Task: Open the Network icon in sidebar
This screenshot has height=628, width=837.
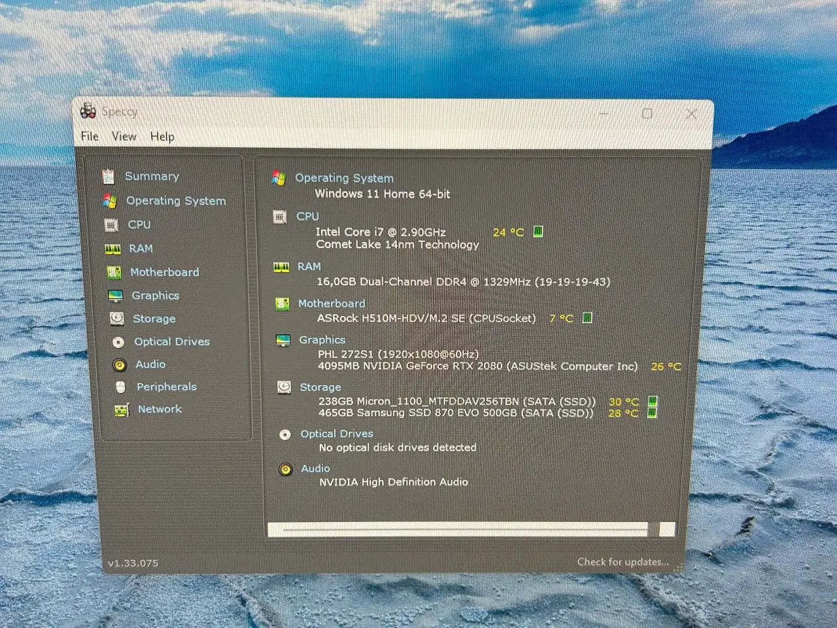Action: tap(122, 410)
